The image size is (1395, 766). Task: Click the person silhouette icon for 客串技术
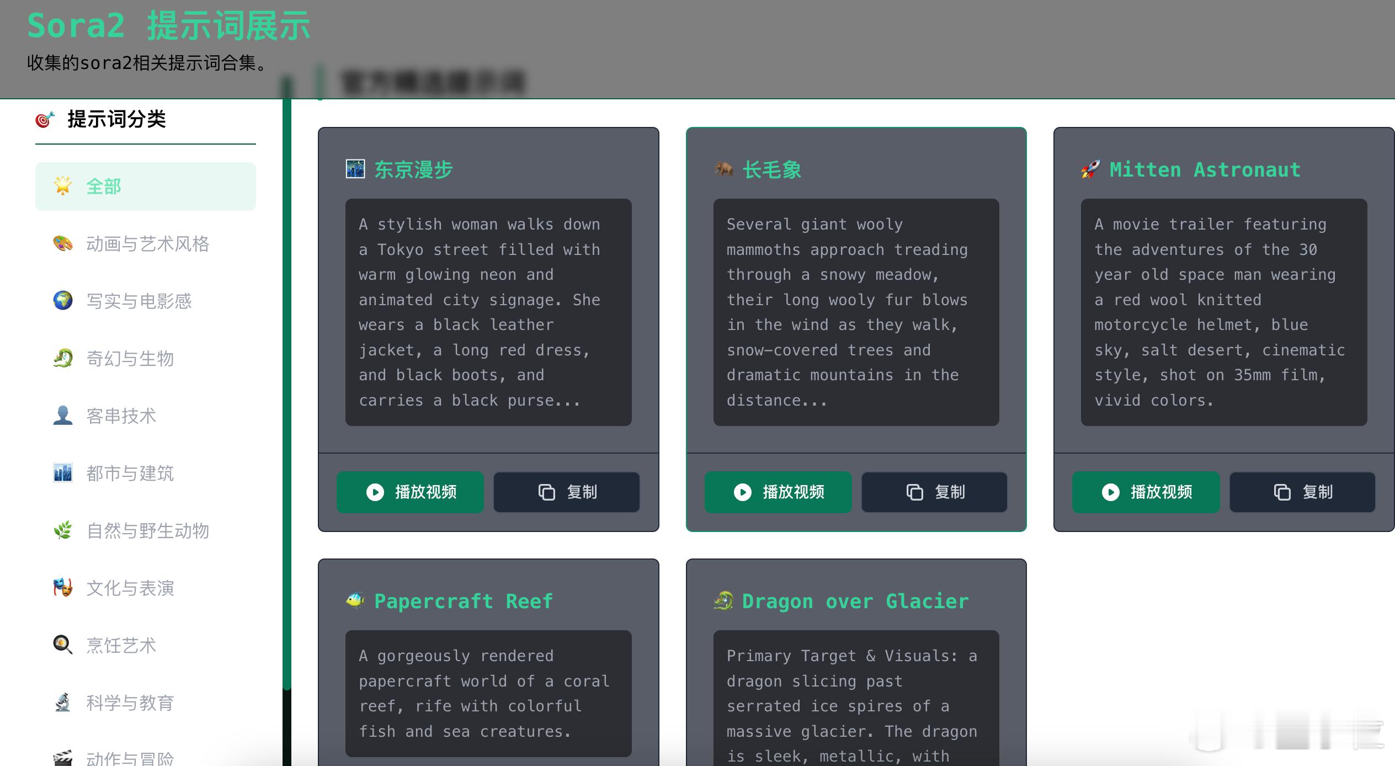tap(63, 416)
